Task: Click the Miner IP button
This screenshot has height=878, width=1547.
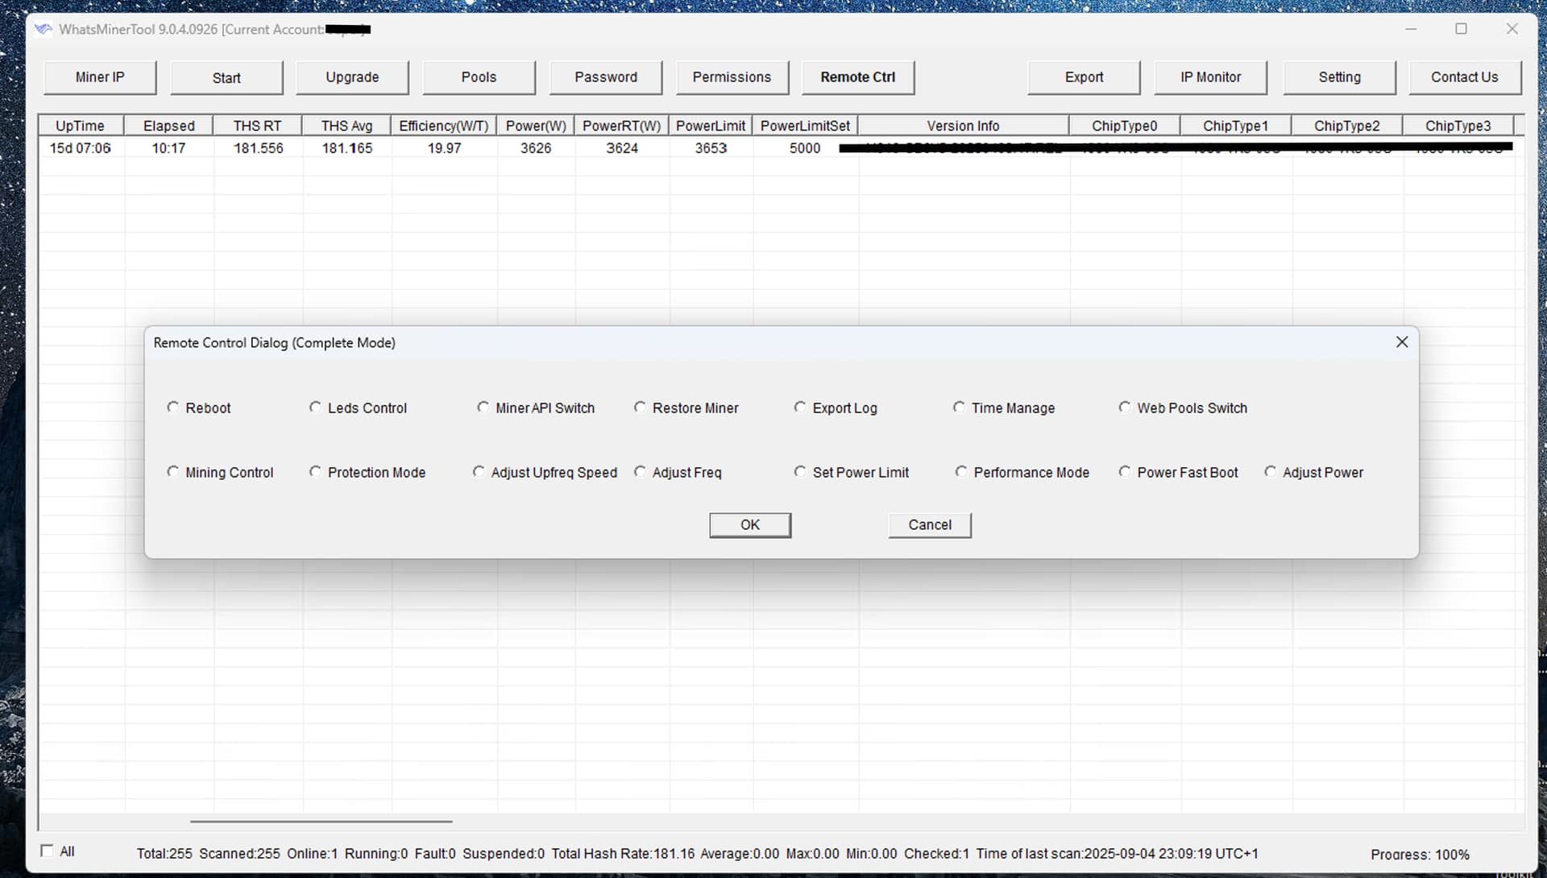Action: tap(100, 77)
